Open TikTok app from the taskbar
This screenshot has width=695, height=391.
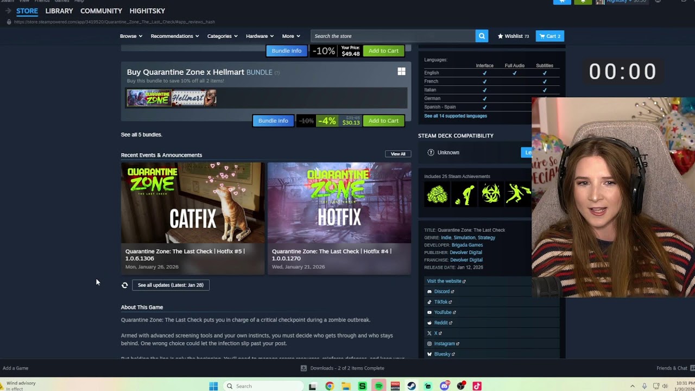pos(477,386)
